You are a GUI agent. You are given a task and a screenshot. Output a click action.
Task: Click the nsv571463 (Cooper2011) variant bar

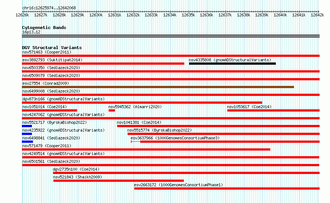[x=171, y=56]
